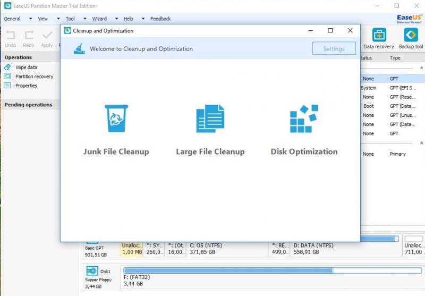Viewport: 425px width, 296px height.
Task: Click the Large File Cleanup label
Action: point(210,151)
